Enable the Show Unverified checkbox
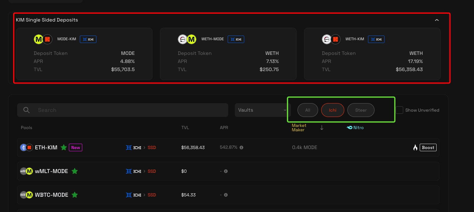This screenshot has width=474, height=212. [399, 110]
